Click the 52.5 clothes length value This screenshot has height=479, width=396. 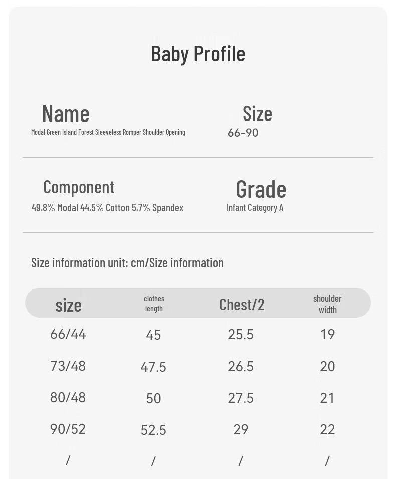(x=153, y=430)
